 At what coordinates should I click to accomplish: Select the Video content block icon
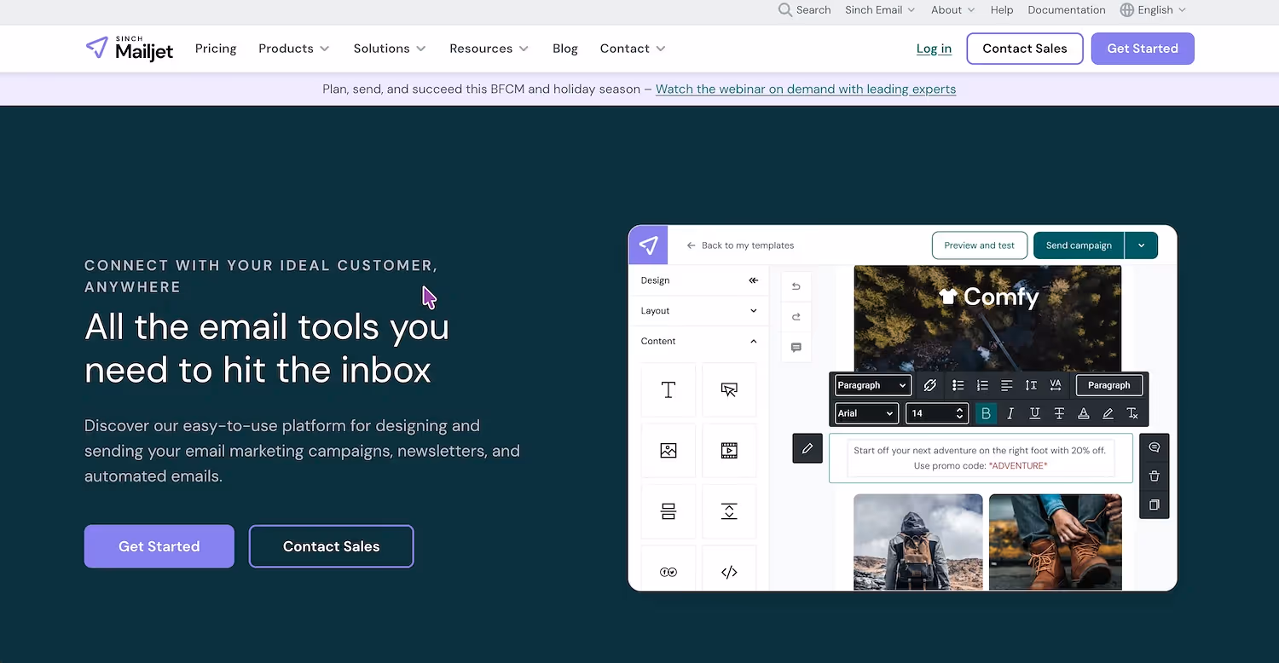729,451
